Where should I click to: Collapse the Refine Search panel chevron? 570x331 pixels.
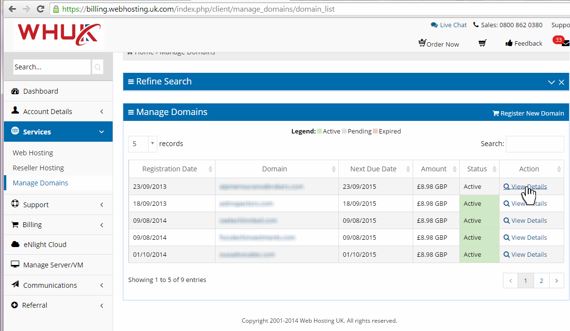551,82
